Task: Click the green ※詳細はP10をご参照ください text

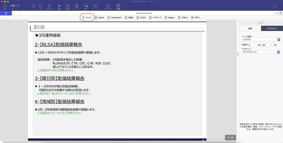Action: click(56, 71)
